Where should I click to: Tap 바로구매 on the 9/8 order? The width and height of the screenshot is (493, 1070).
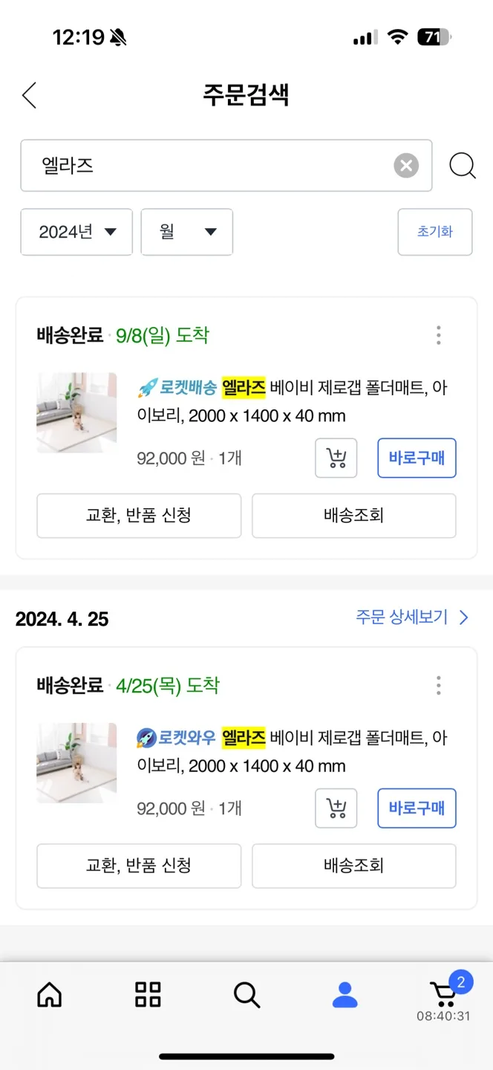(x=417, y=458)
